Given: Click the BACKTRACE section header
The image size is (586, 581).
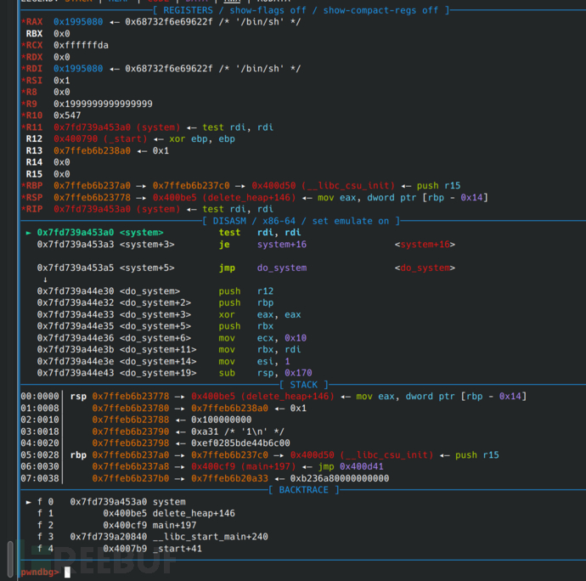Looking at the screenshot, I should click(304, 490).
